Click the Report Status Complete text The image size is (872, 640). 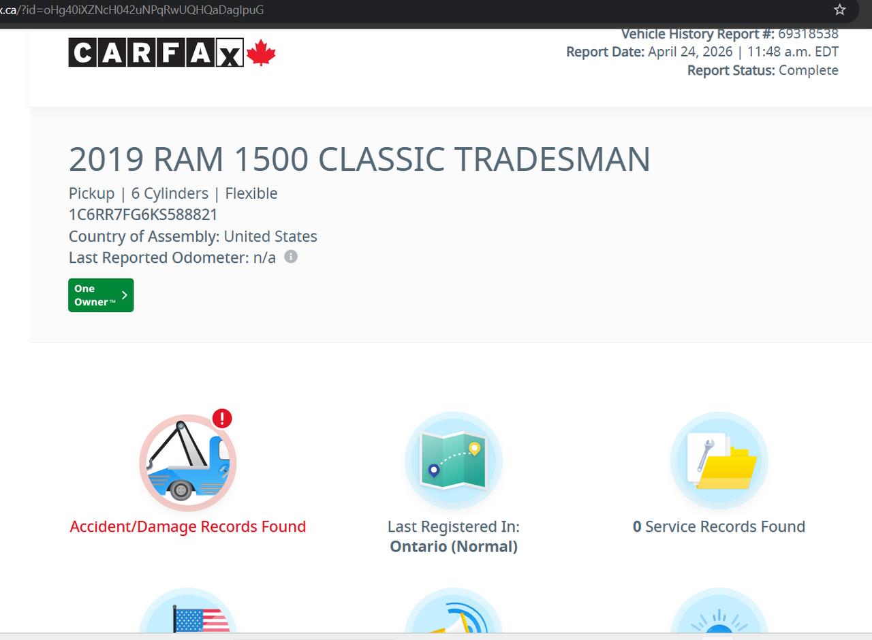763,70
